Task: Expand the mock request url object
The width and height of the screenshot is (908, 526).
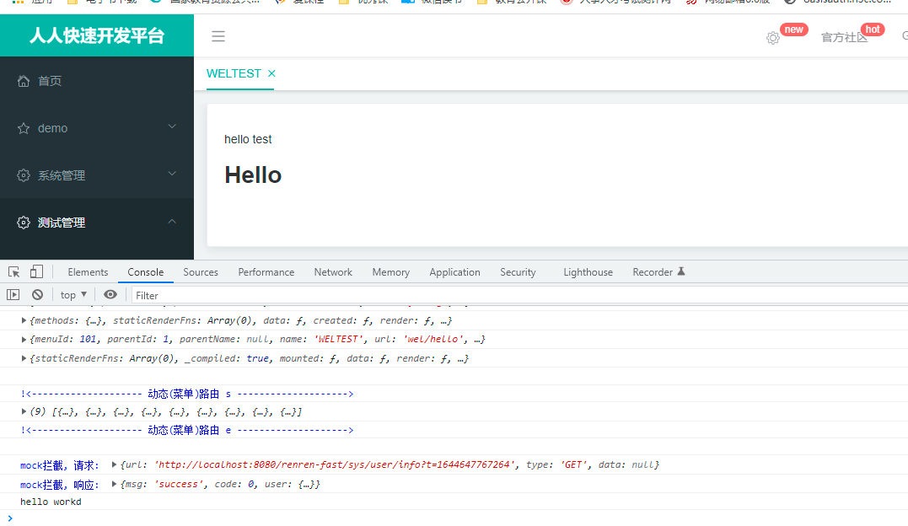Action: tap(114, 464)
